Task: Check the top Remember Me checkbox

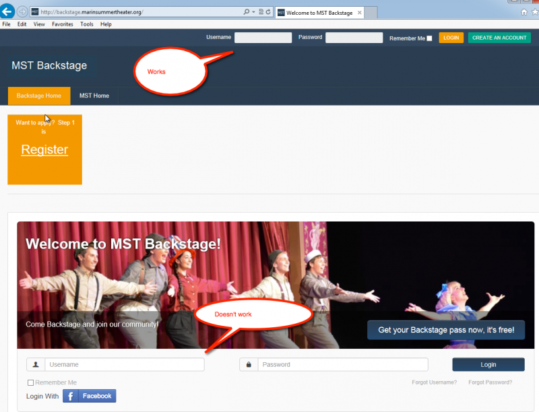Action: (x=429, y=38)
